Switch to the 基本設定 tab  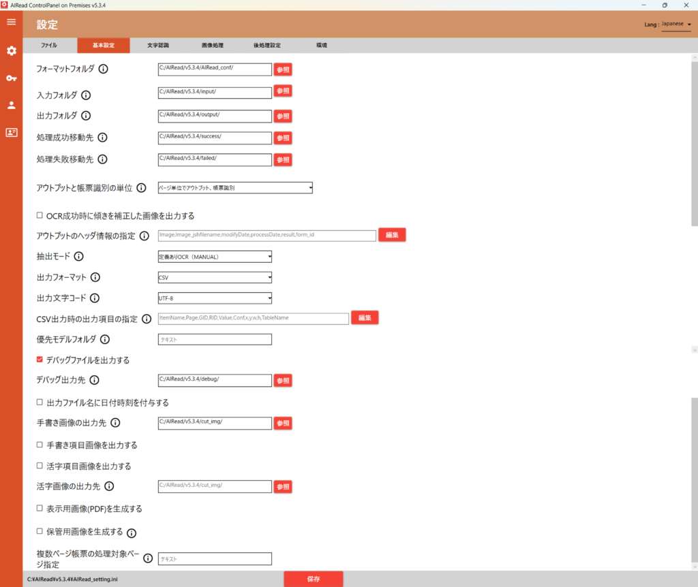point(104,46)
